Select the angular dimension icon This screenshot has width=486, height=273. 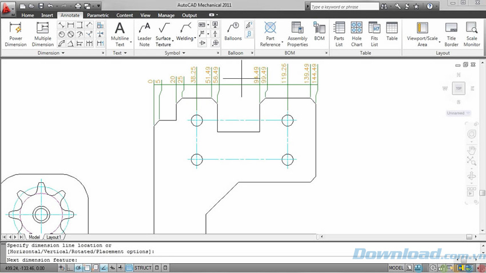coord(71,43)
